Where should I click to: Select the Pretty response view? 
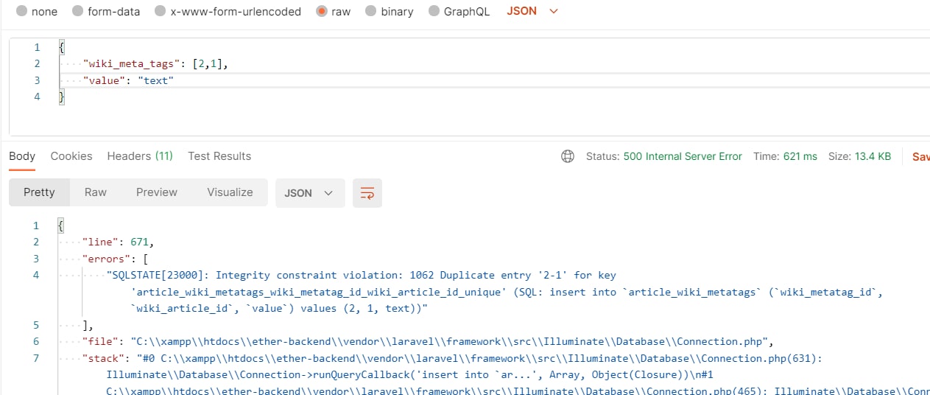pos(39,192)
